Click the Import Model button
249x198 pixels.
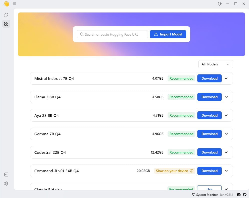click(x=168, y=34)
